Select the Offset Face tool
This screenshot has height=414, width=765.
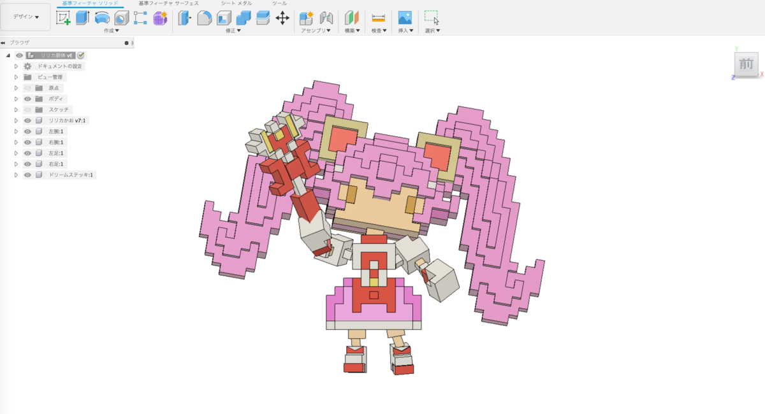pyautogui.click(x=263, y=18)
